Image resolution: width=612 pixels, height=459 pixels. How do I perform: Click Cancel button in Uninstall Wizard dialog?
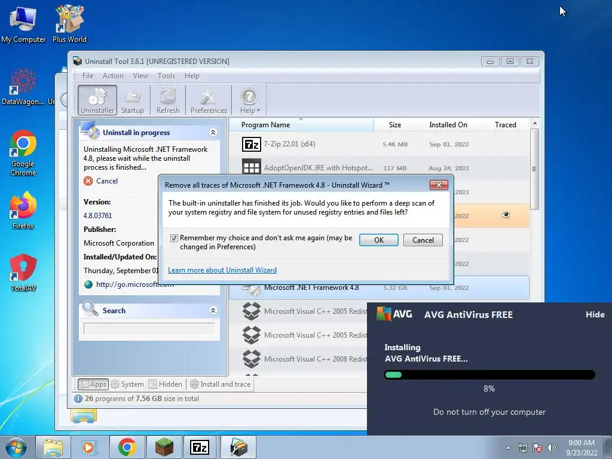423,240
